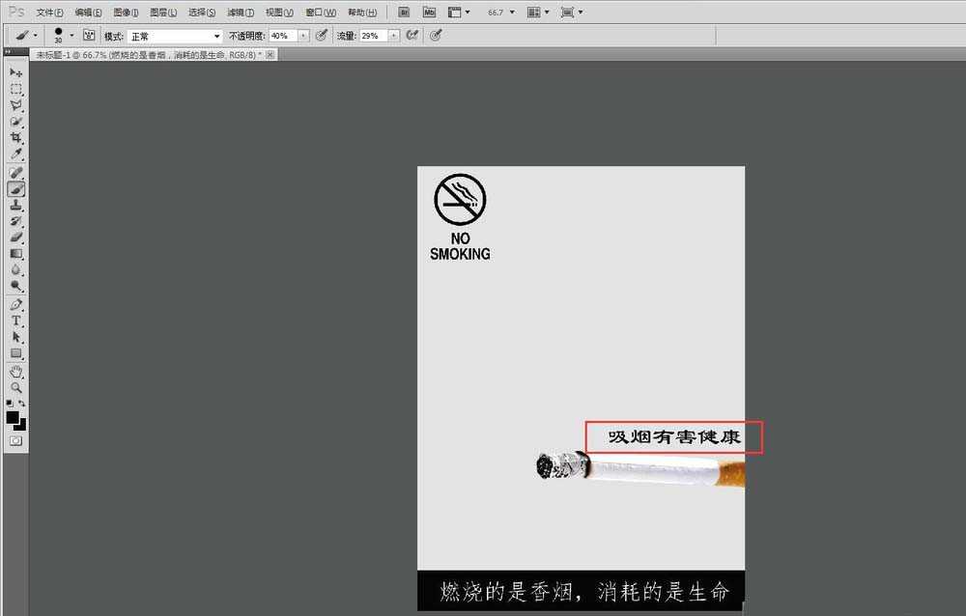Select the Rectangular Marquee tool
Viewport: 966px width, 616px height.
click(x=14, y=89)
